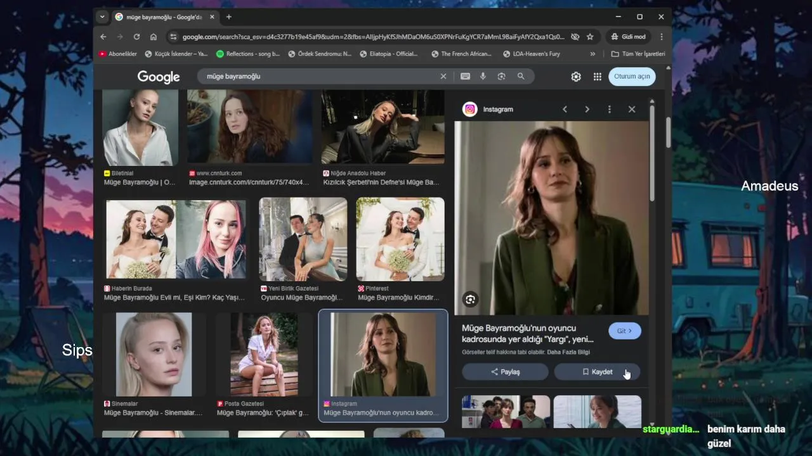Expand hidden bookmarks with double chevron
Viewport: 812px width, 456px height.
tap(593, 54)
